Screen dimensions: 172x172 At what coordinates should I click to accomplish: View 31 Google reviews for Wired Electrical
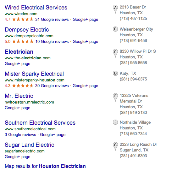[x=52, y=20]
